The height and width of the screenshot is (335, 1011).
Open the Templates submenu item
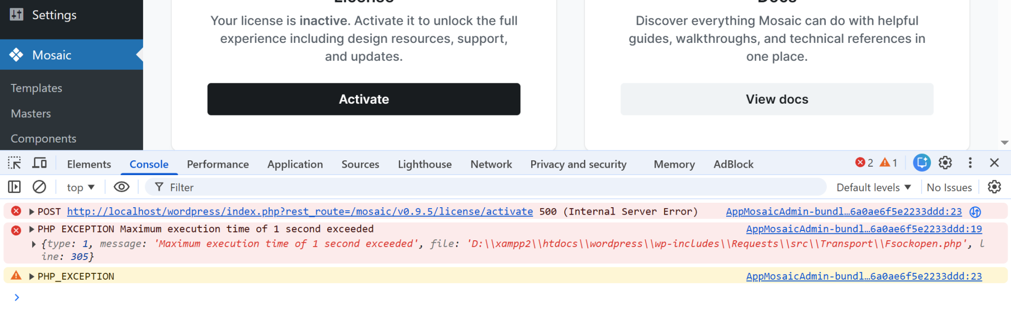click(x=37, y=88)
